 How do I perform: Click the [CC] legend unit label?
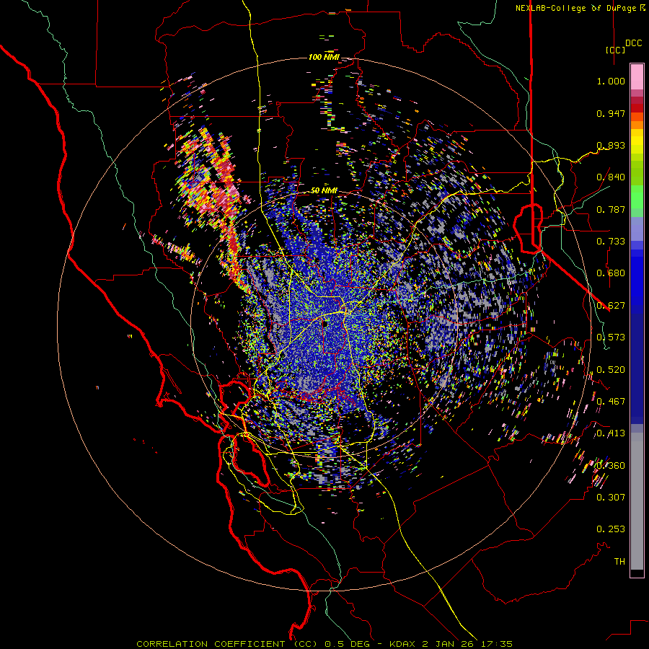pyautogui.click(x=616, y=50)
